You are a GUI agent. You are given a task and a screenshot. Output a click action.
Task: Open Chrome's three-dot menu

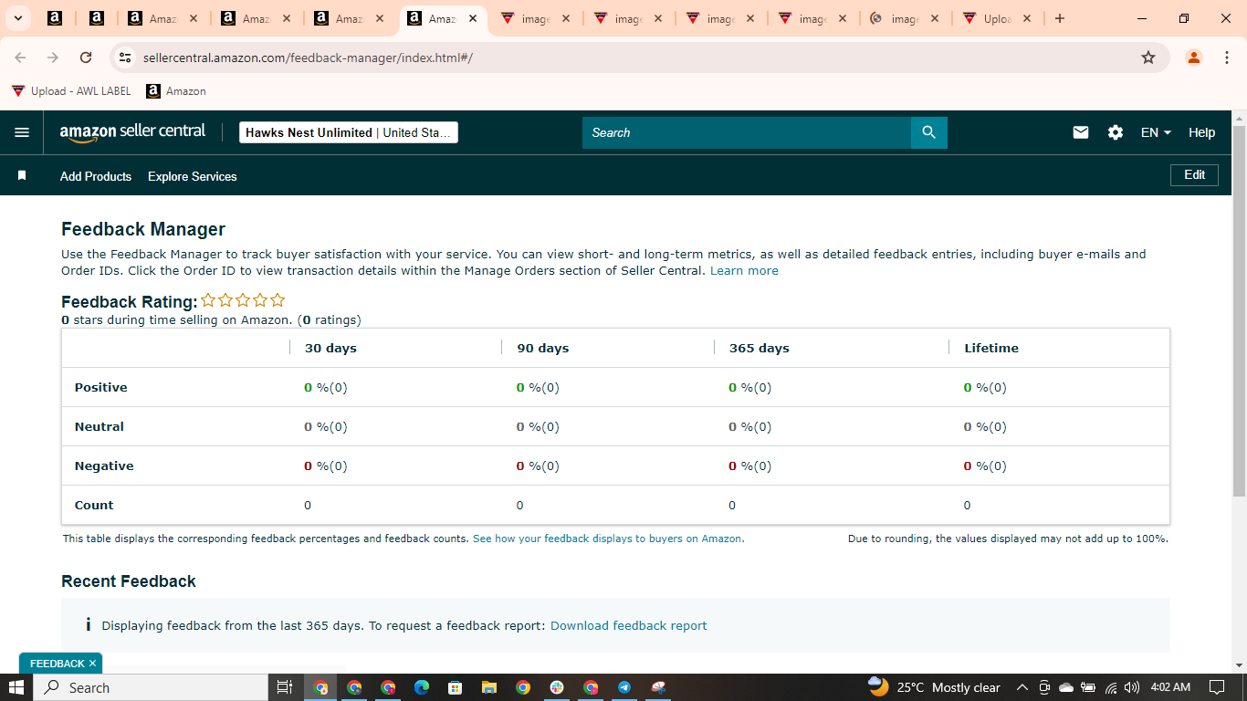click(1227, 58)
